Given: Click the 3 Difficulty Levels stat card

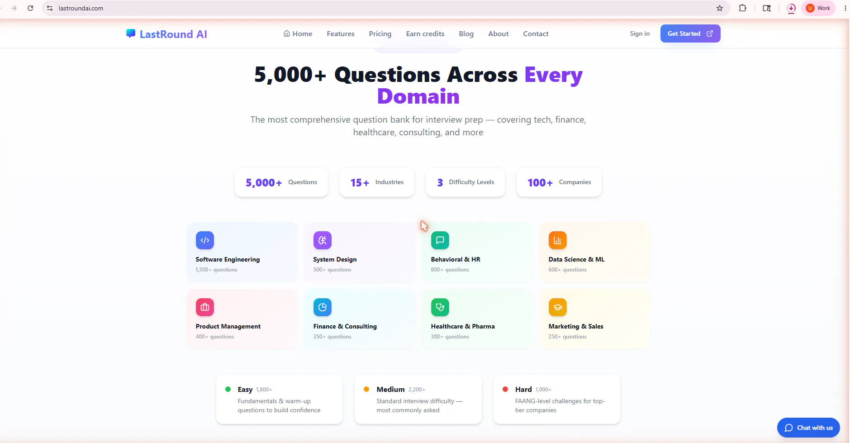Looking at the screenshot, I should click(x=465, y=182).
